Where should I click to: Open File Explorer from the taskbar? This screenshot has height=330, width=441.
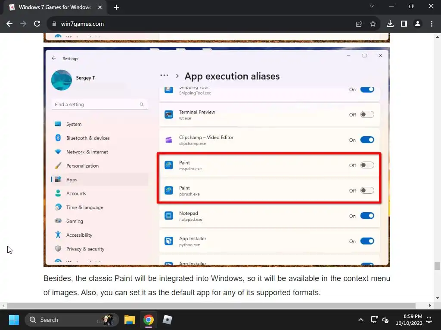130,320
